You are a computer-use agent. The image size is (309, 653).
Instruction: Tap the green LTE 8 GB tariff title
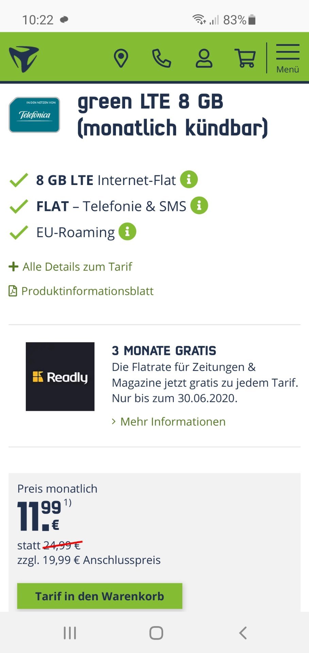[173, 115]
